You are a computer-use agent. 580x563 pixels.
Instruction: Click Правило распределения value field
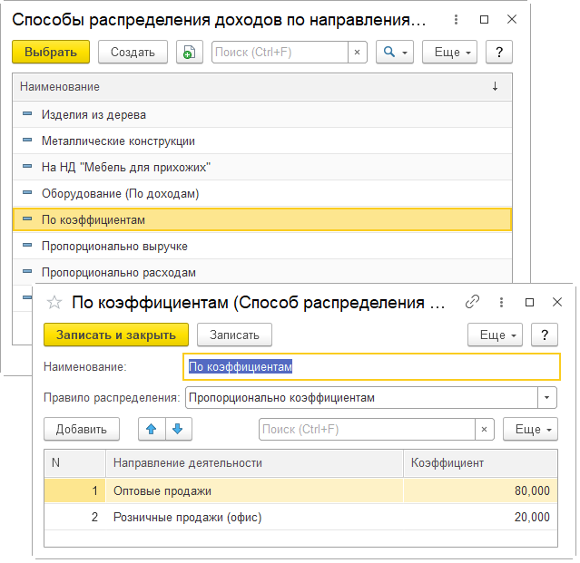[x=361, y=397]
